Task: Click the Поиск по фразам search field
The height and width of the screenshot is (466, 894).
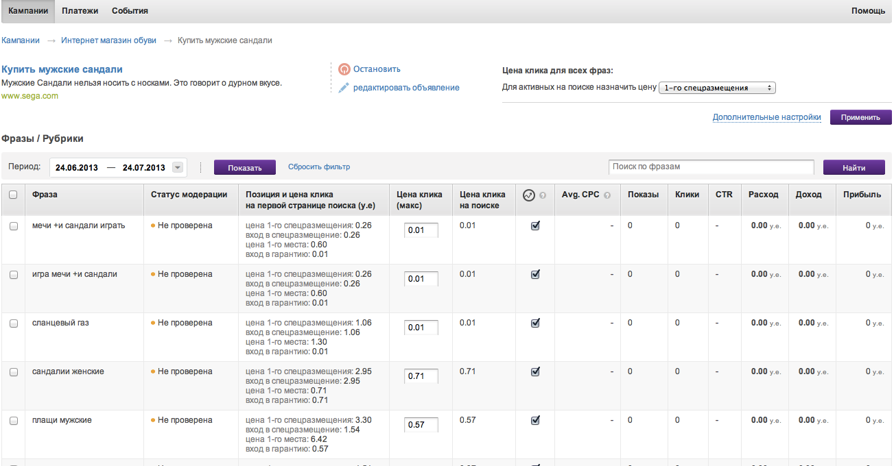Action: click(711, 167)
